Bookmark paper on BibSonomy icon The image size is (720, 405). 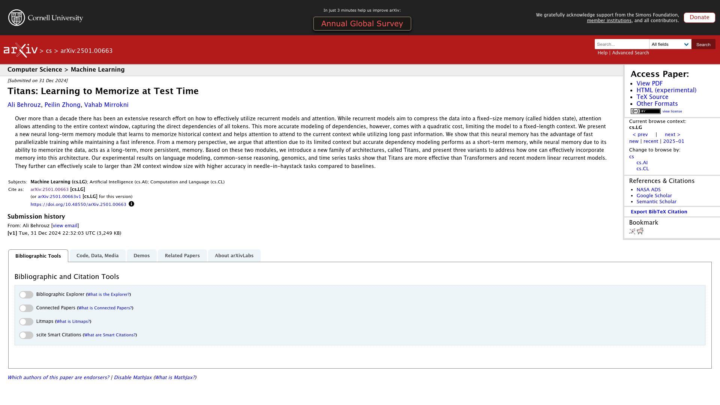coord(632,231)
